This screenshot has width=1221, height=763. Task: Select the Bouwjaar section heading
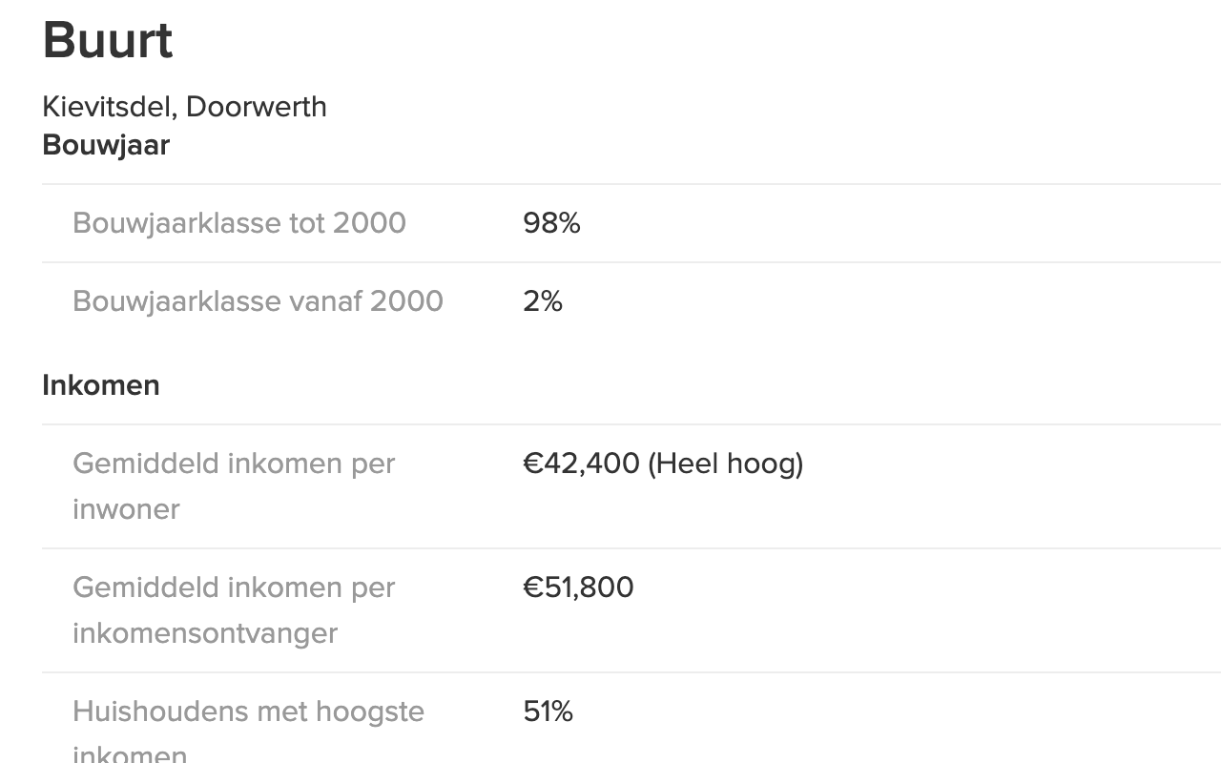click(x=106, y=145)
